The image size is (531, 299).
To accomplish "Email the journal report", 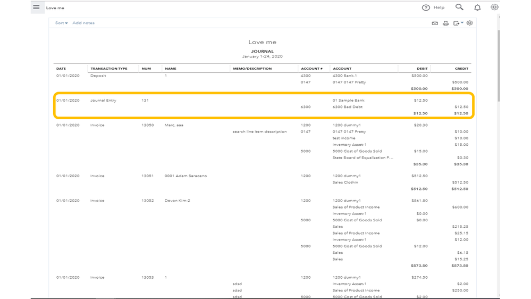I will (435, 23).
